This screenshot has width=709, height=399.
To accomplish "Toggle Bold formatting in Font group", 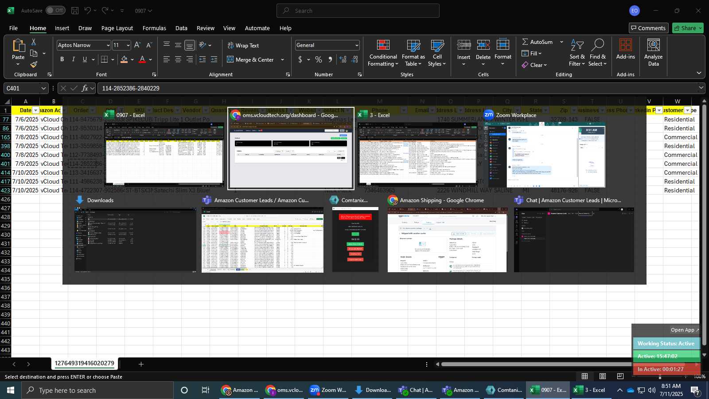I will (x=62, y=59).
